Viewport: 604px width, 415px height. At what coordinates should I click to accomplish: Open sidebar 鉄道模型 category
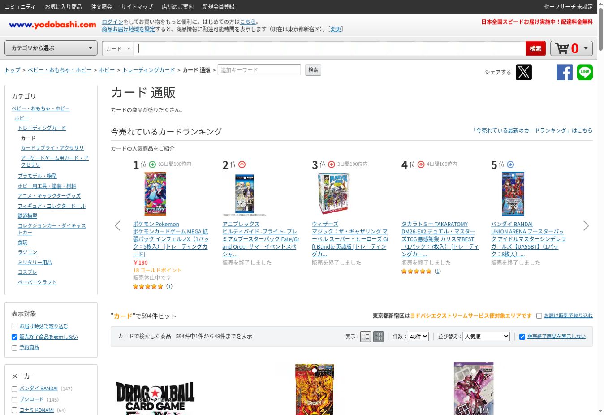tap(27, 216)
